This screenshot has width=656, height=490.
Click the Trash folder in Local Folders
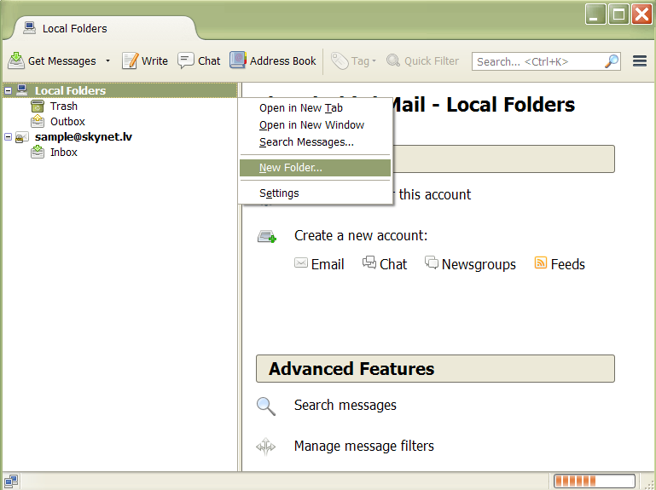point(63,107)
